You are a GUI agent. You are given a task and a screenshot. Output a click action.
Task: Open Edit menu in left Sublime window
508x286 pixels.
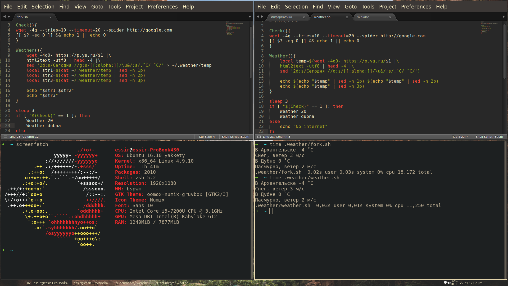[x=22, y=7]
